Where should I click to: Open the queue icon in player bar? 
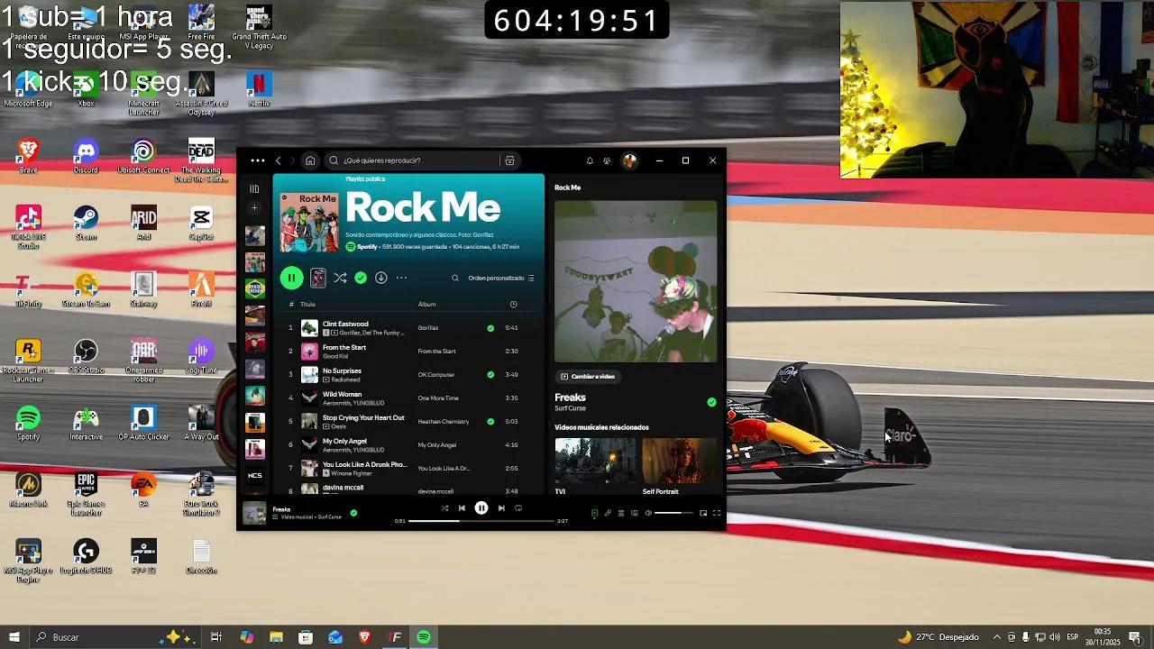coord(621,513)
